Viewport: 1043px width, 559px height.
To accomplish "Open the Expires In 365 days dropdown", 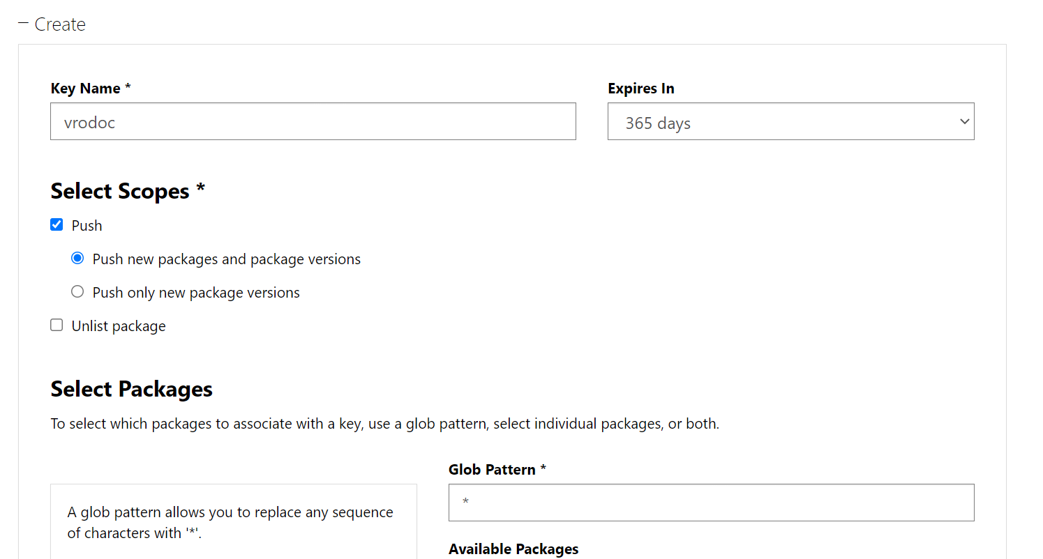I will (x=790, y=122).
